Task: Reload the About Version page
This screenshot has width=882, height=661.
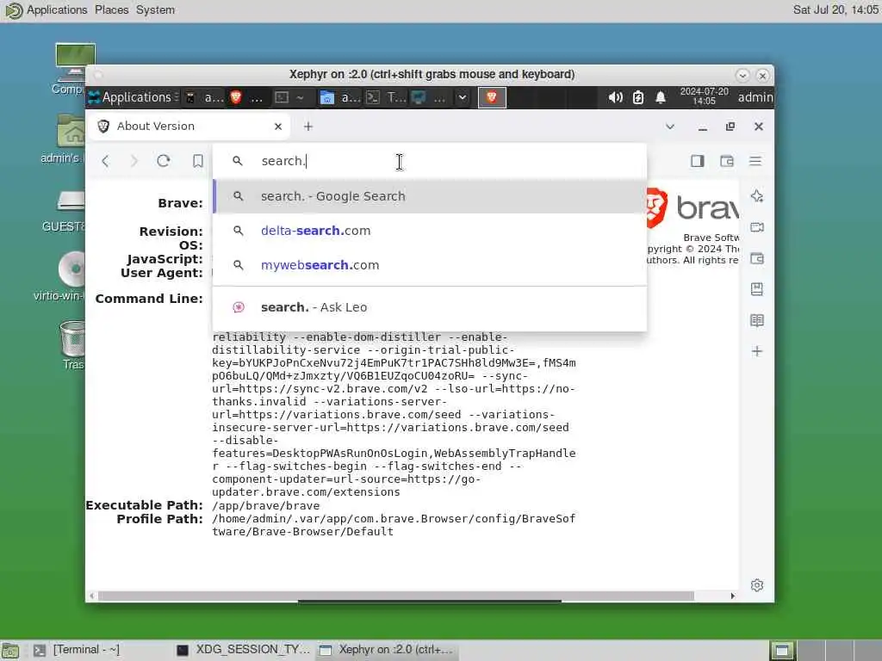Action: coord(164,161)
